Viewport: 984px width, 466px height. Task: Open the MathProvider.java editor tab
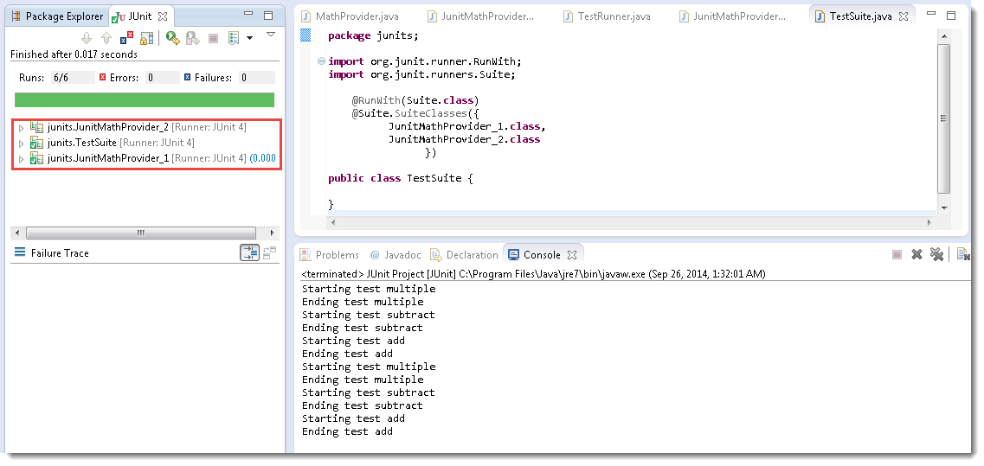click(x=350, y=16)
